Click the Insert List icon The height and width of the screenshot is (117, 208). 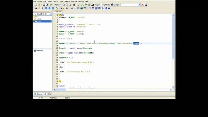[x=78, y=8]
